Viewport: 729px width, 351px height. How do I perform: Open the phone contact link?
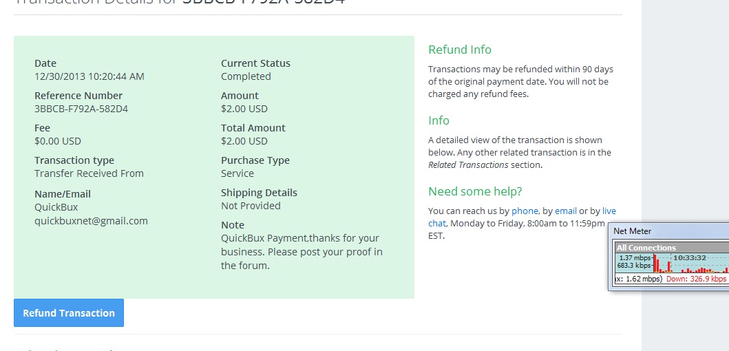pos(525,211)
